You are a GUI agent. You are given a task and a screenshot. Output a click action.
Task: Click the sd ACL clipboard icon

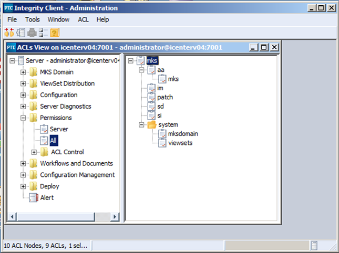point(151,106)
